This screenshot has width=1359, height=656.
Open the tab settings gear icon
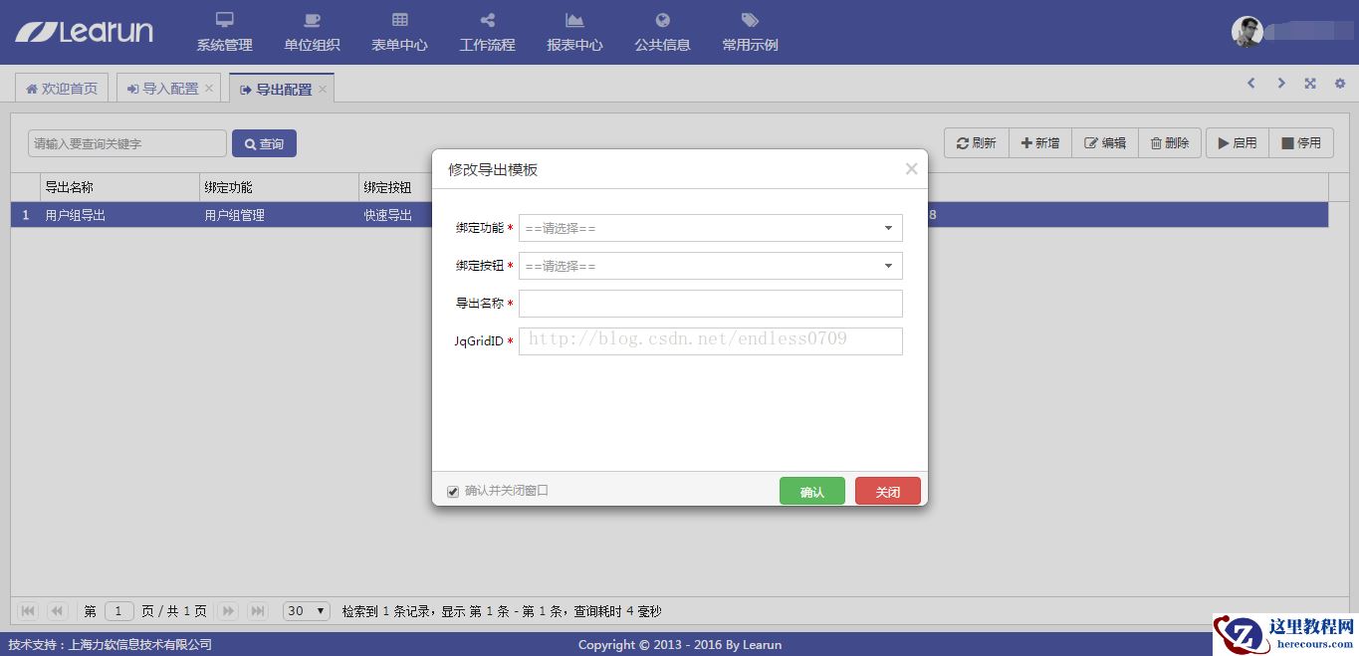tap(1340, 84)
